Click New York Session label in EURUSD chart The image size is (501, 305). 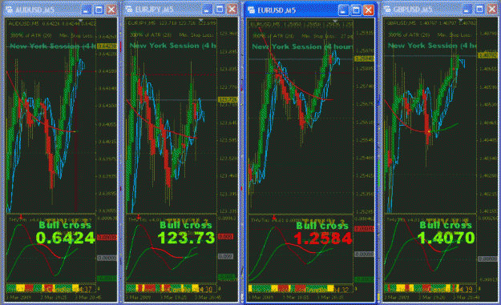coord(302,46)
